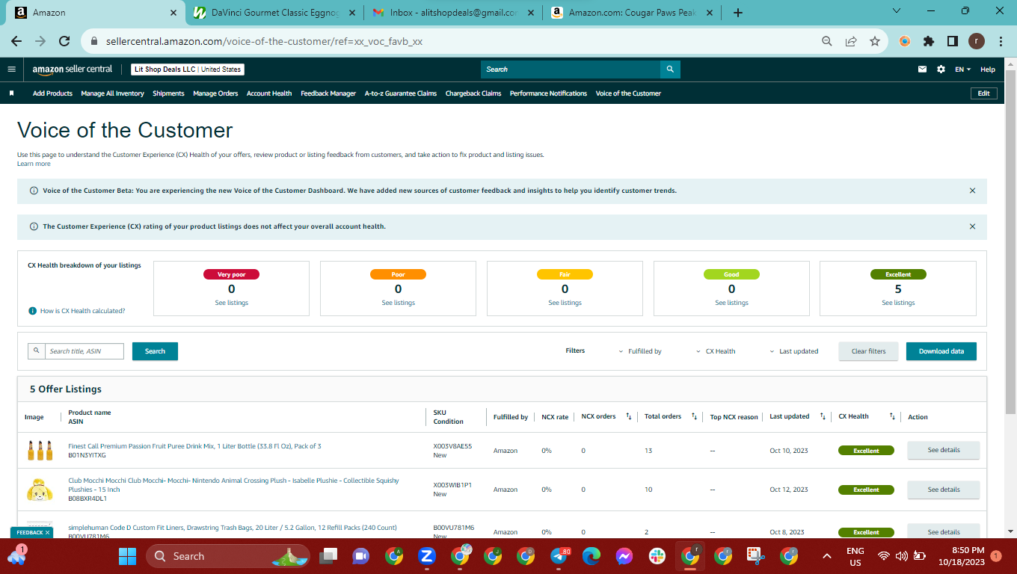Click the bookmark flag icon before Add Products
Screen dimensions: 1017x574
coord(12,93)
